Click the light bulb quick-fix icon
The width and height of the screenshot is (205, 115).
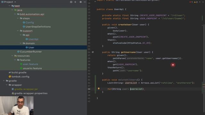[99, 89]
